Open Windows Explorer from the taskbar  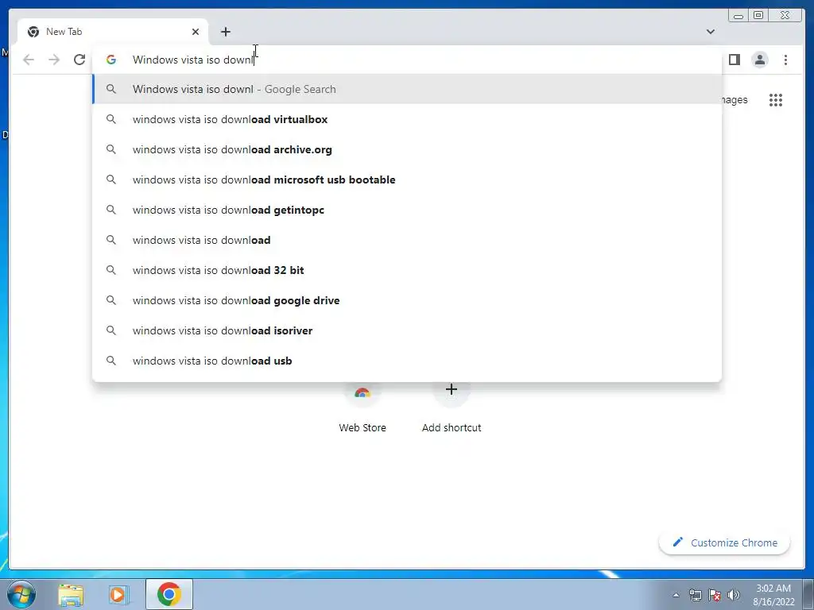[71, 594]
